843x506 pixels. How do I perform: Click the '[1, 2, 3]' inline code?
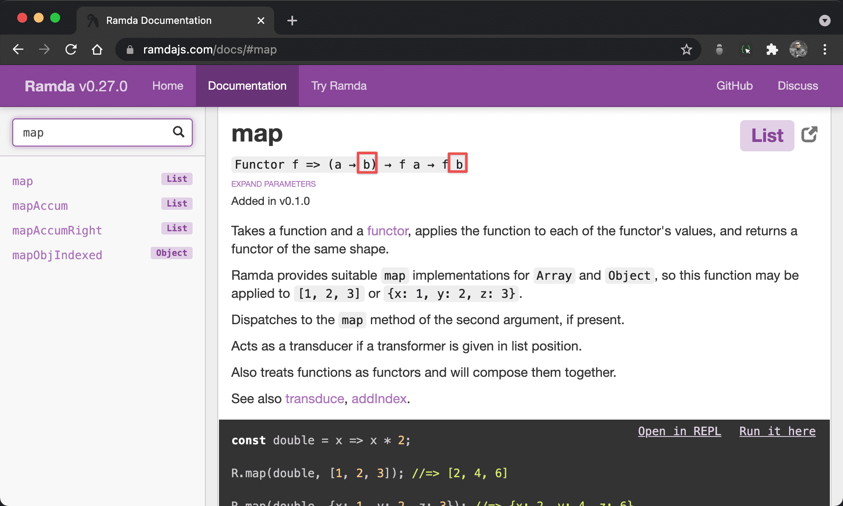click(329, 294)
